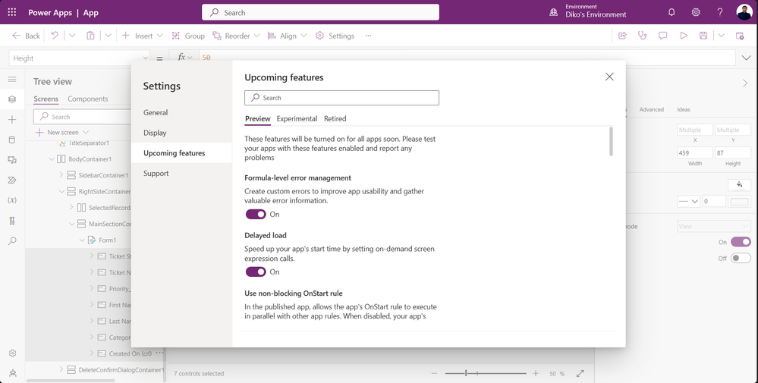Open the settings gear in the left rail
Image resolution: width=758 pixels, height=383 pixels.
13,353
